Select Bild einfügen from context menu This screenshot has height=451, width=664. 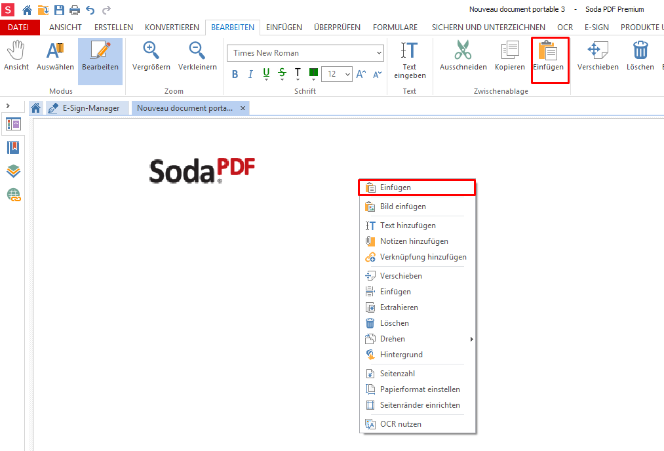[x=402, y=206]
